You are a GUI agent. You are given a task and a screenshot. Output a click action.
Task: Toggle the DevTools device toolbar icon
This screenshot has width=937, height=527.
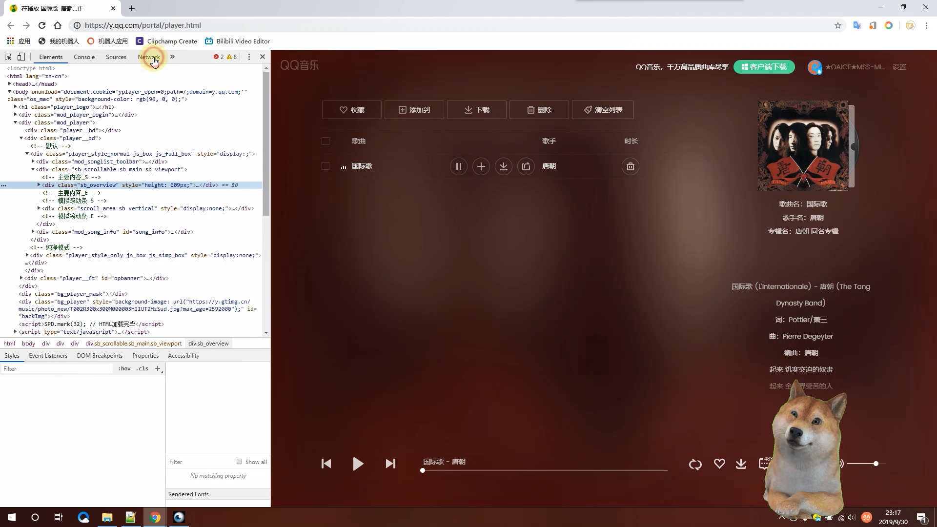pyautogui.click(x=21, y=57)
